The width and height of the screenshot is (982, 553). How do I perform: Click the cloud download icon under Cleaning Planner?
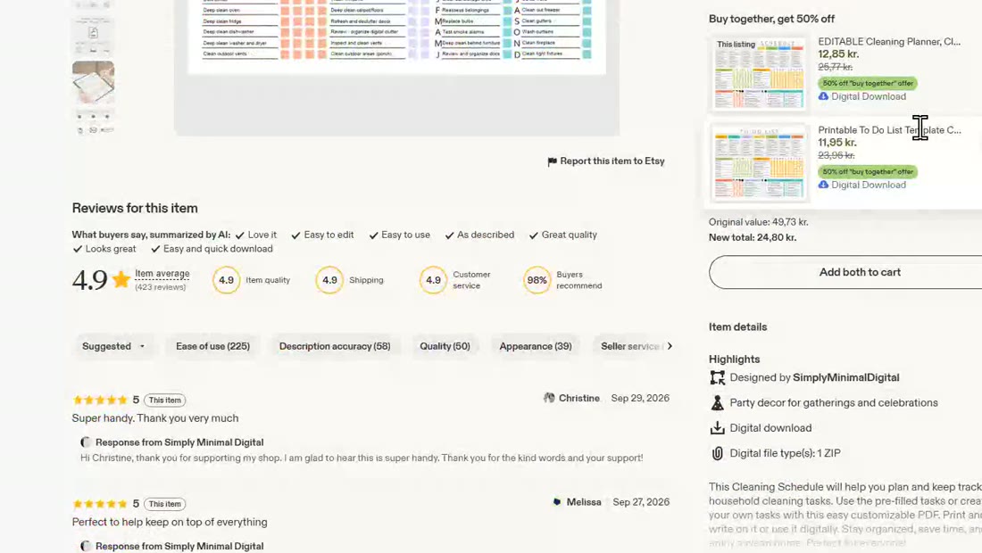coord(824,96)
